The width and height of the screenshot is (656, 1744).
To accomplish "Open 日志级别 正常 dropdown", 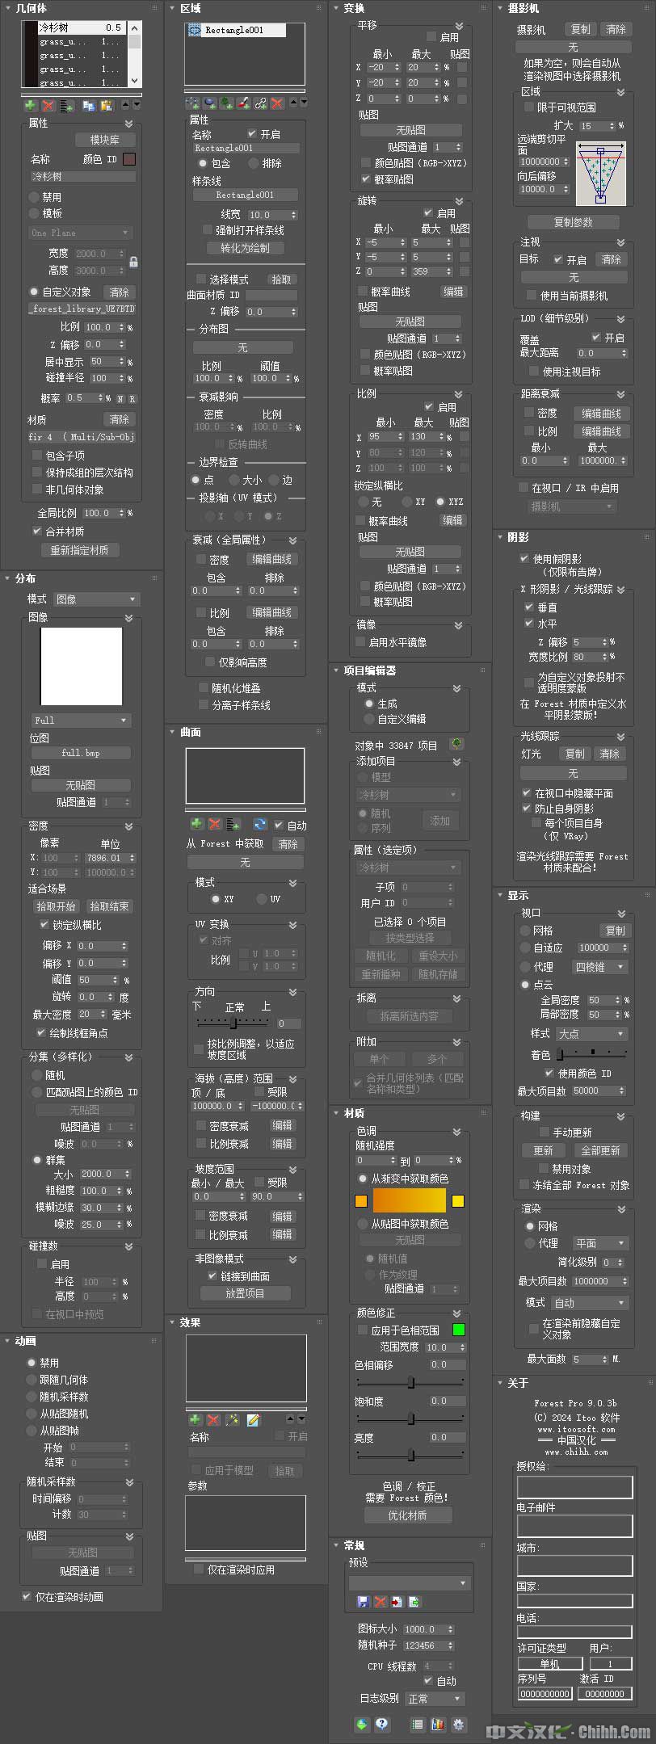I will point(435,1699).
